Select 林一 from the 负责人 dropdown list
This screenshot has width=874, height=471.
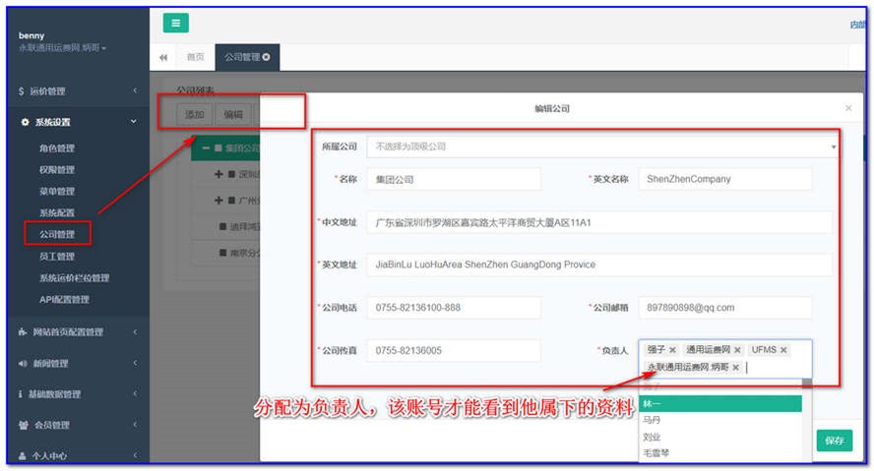tap(719, 403)
